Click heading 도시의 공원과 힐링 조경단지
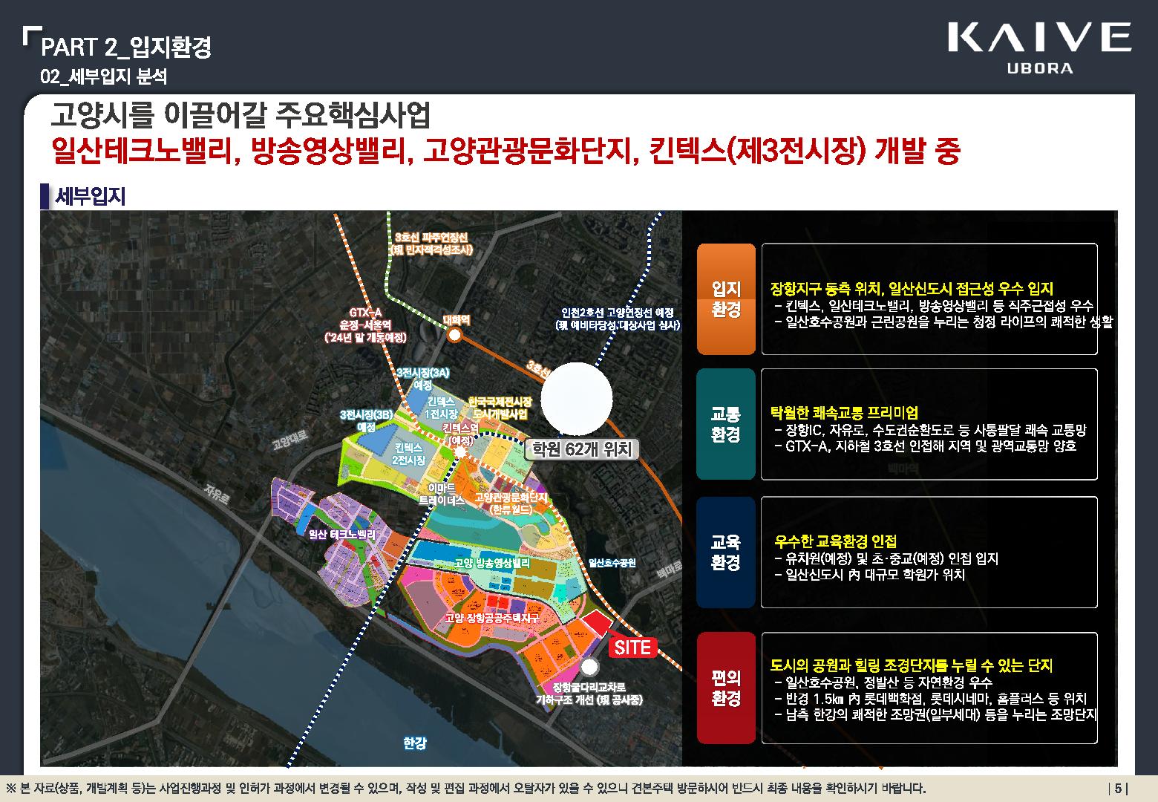This screenshot has width=1158, height=802. coord(912,665)
